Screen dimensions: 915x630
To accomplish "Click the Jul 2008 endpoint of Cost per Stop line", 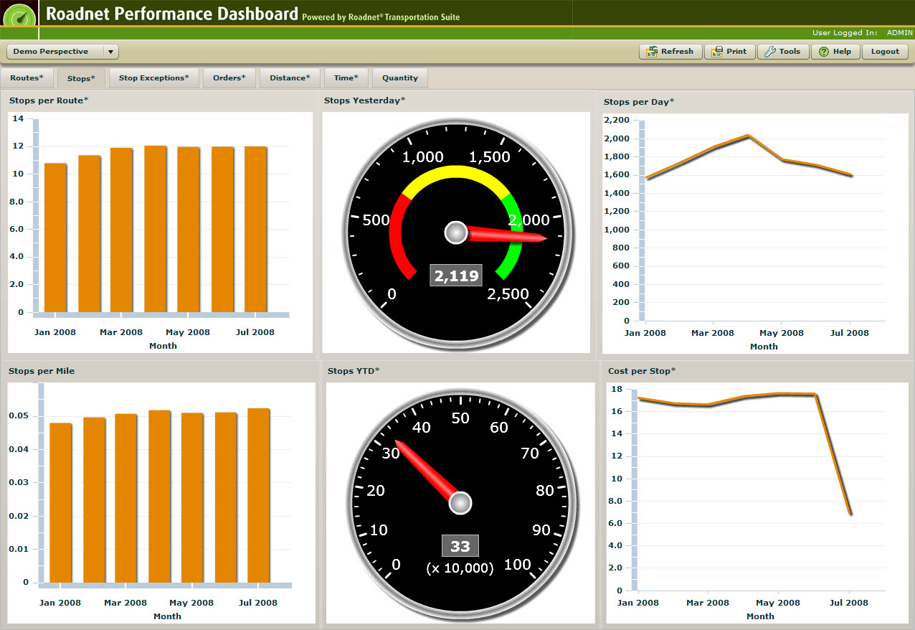I will [850, 514].
